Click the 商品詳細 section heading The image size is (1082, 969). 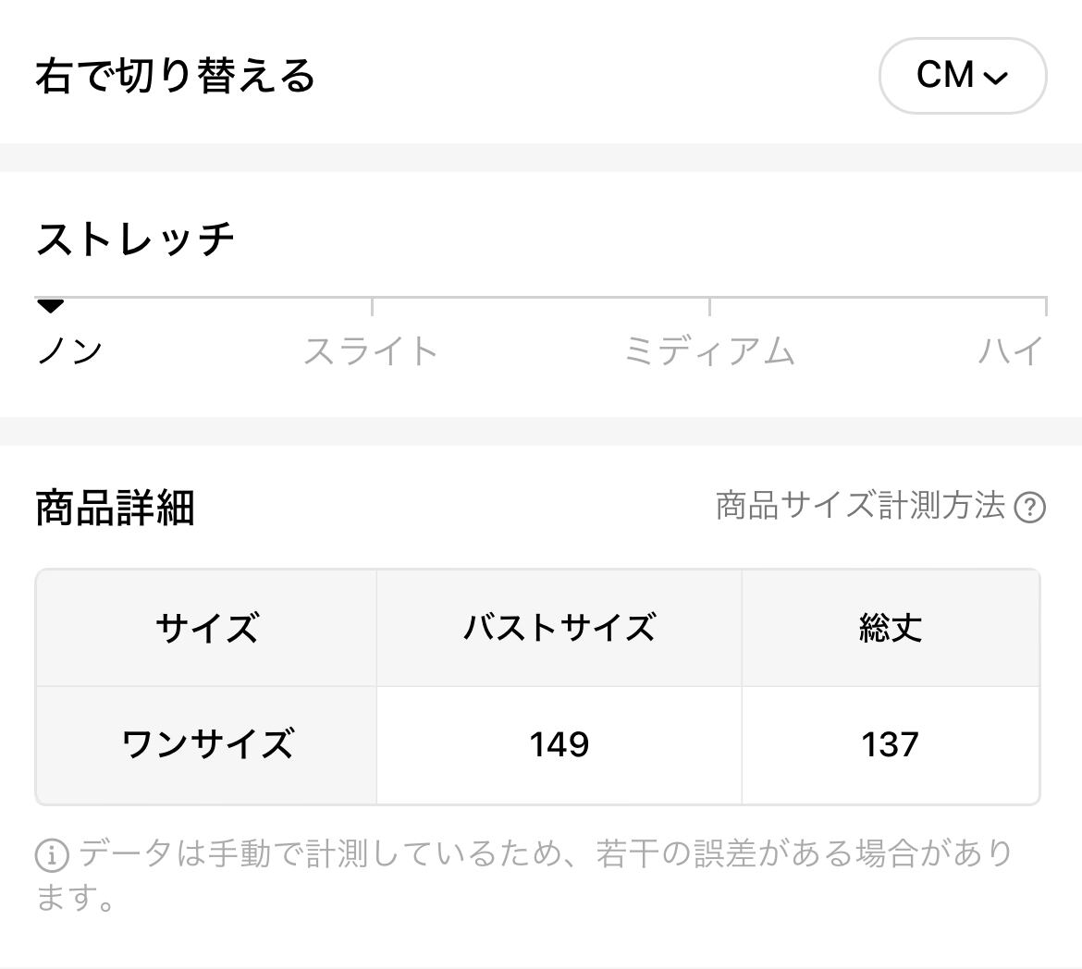(x=115, y=508)
